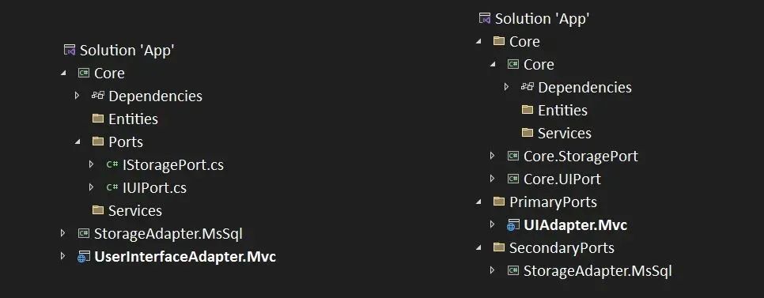Viewport: 764px width, 298px height.
Task: Collapse the Ports folder in the left tree
Action: pyautogui.click(x=77, y=141)
